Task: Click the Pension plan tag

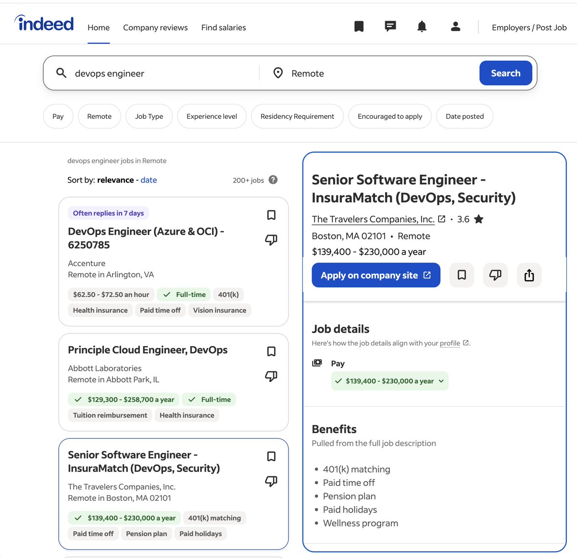Action: [x=147, y=533]
